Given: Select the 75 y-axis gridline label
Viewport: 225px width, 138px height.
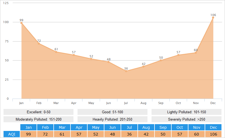Looking at the screenshot, I should 7,41.
